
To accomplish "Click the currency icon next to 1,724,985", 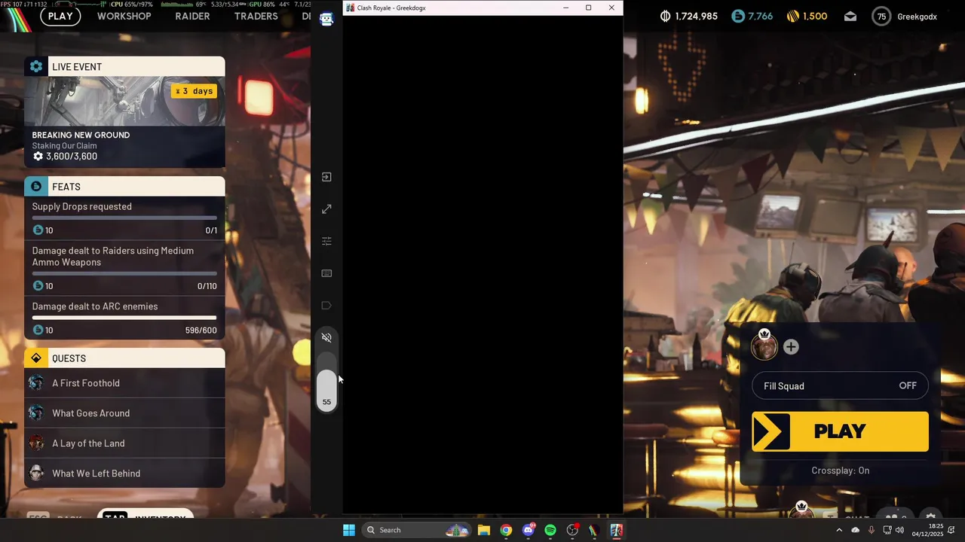I will click(665, 16).
